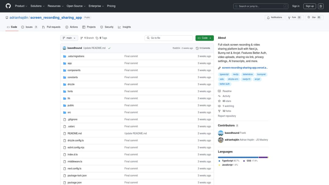Image resolution: width=329 pixels, height=185 pixels.
Task: Open the adrianhajdin owner profile link
Action: tap(19, 18)
